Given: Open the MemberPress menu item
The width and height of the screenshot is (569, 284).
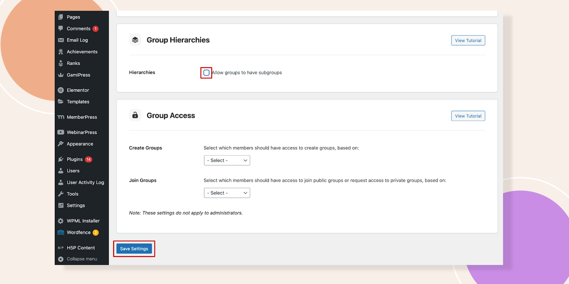Looking at the screenshot, I should pos(82,117).
